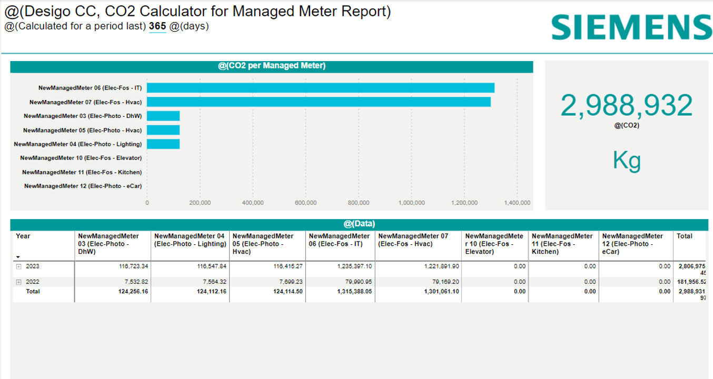Click the Siemens logo

(x=631, y=27)
